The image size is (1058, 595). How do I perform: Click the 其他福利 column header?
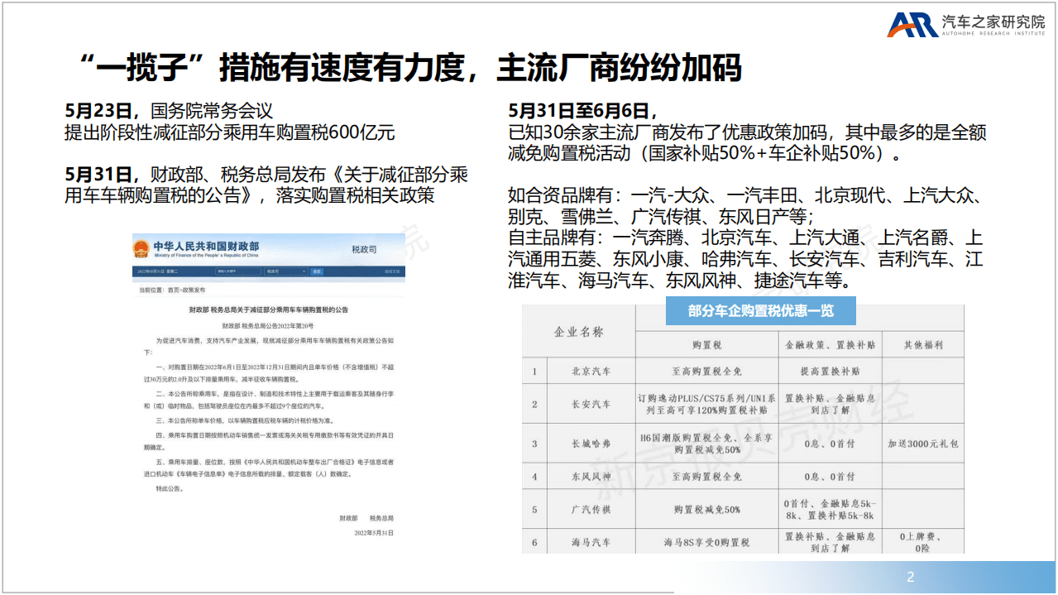(926, 343)
